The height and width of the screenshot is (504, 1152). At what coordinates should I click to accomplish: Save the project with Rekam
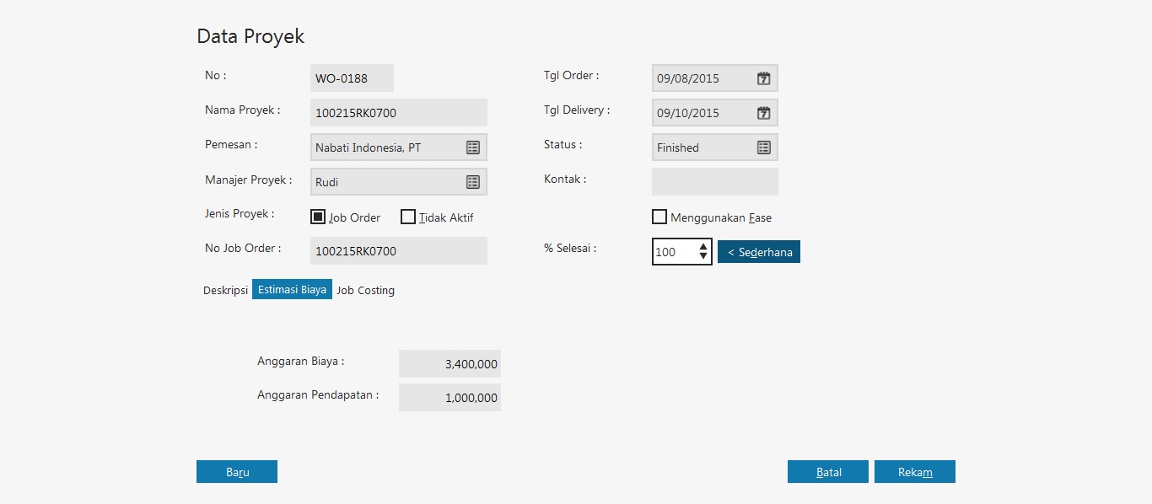pos(914,472)
